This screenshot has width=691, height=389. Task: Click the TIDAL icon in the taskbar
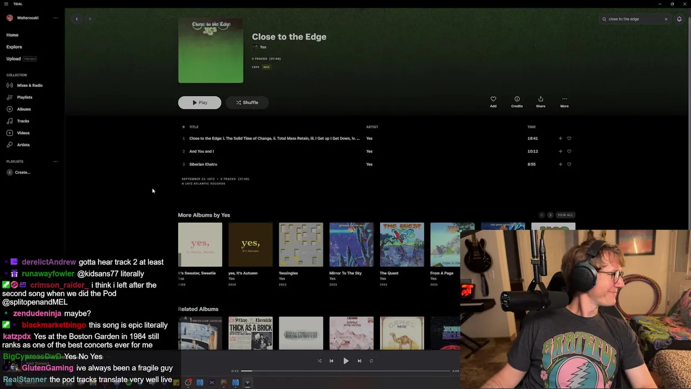[247, 383]
